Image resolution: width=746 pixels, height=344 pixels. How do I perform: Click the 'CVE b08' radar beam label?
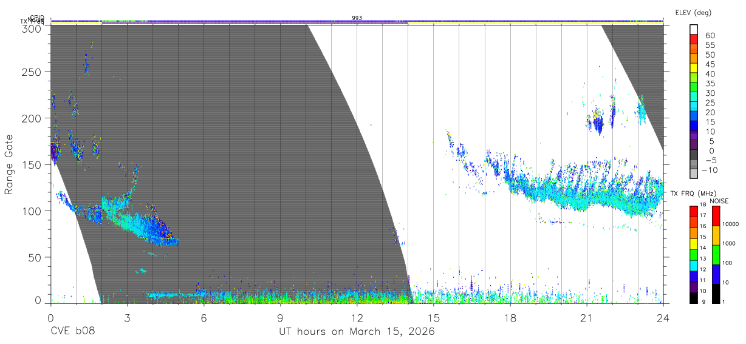pyautogui.click(x=72, y=332)
